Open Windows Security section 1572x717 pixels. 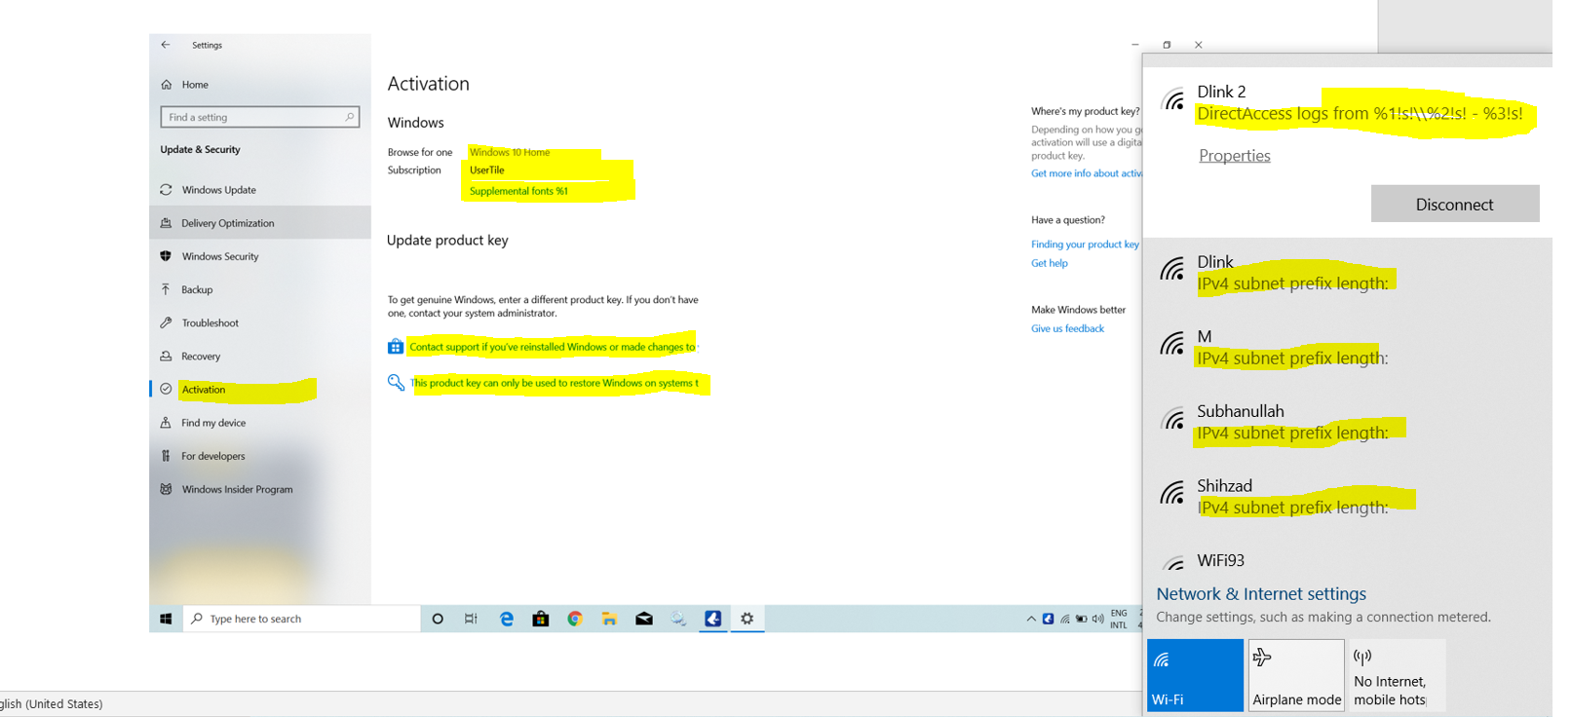[x=220, y=256]
